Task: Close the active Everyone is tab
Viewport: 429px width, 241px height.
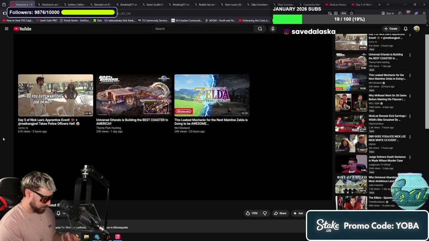Action: click(31, 5)
